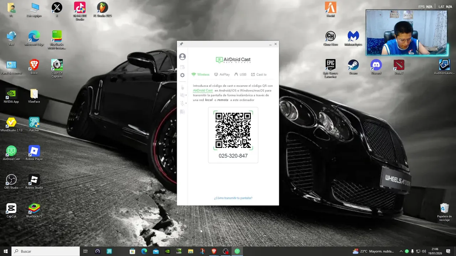Switch to the Wireless tab
This screenshot has height=256, width=456.
(x=201, y=75)
